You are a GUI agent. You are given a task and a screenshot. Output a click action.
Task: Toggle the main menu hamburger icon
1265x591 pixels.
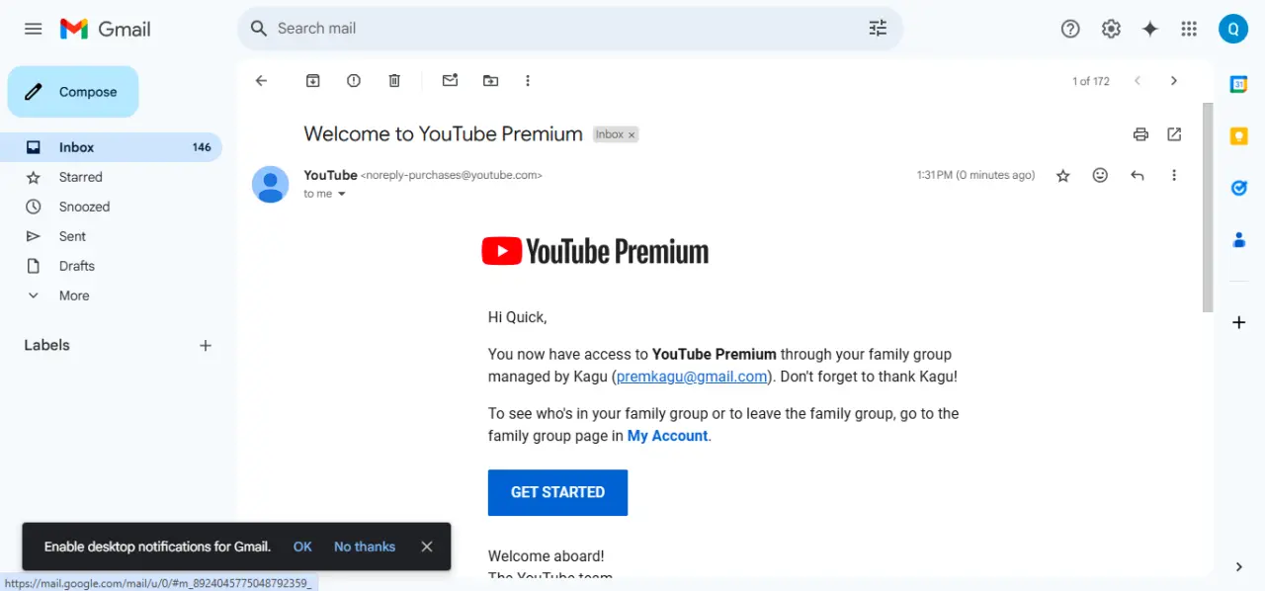(x=33, y=29)
